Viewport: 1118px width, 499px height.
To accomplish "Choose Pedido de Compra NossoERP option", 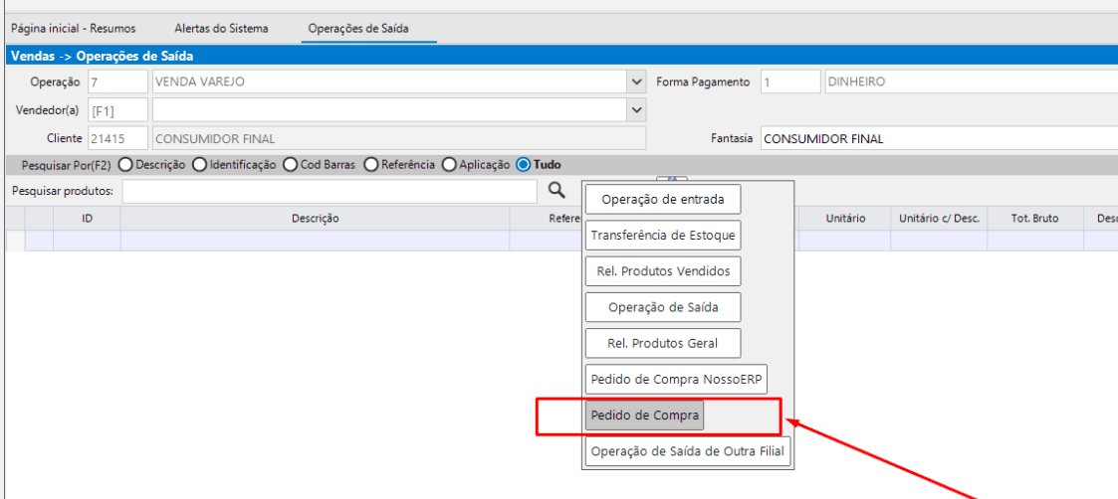I will (676, 380).
